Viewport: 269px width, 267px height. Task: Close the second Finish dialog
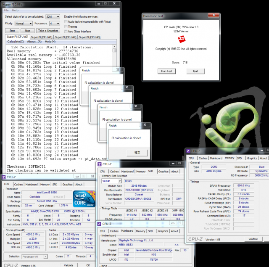(x=127, y=87)
